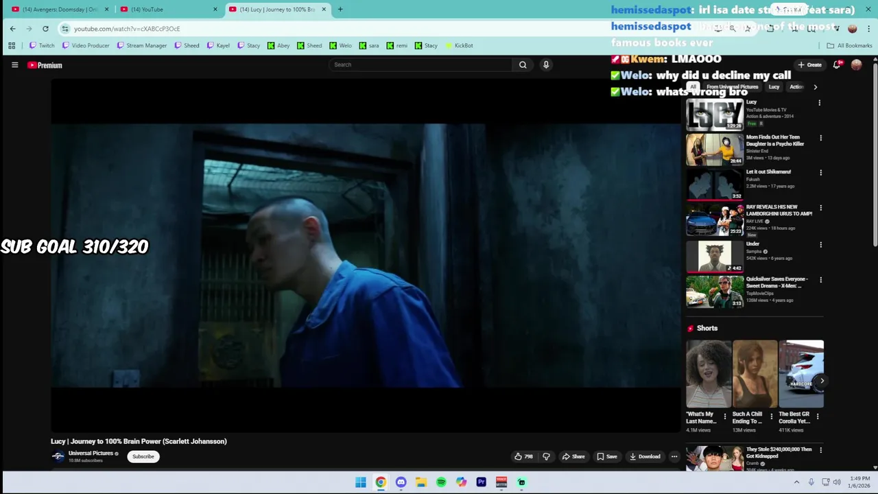
Task: Click the YouTube search input field
Action: coord(420,64)
